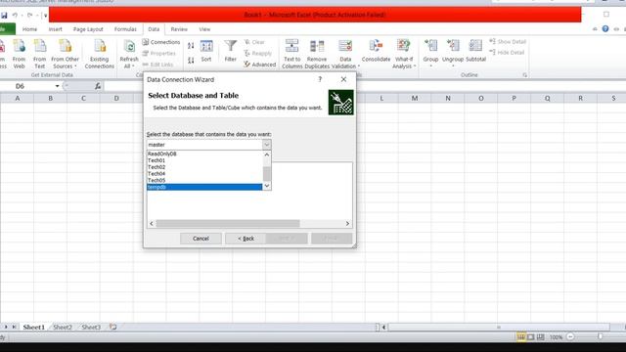Open the Insert ribbon tab
The image size is (626, 352).
point(55,29)
